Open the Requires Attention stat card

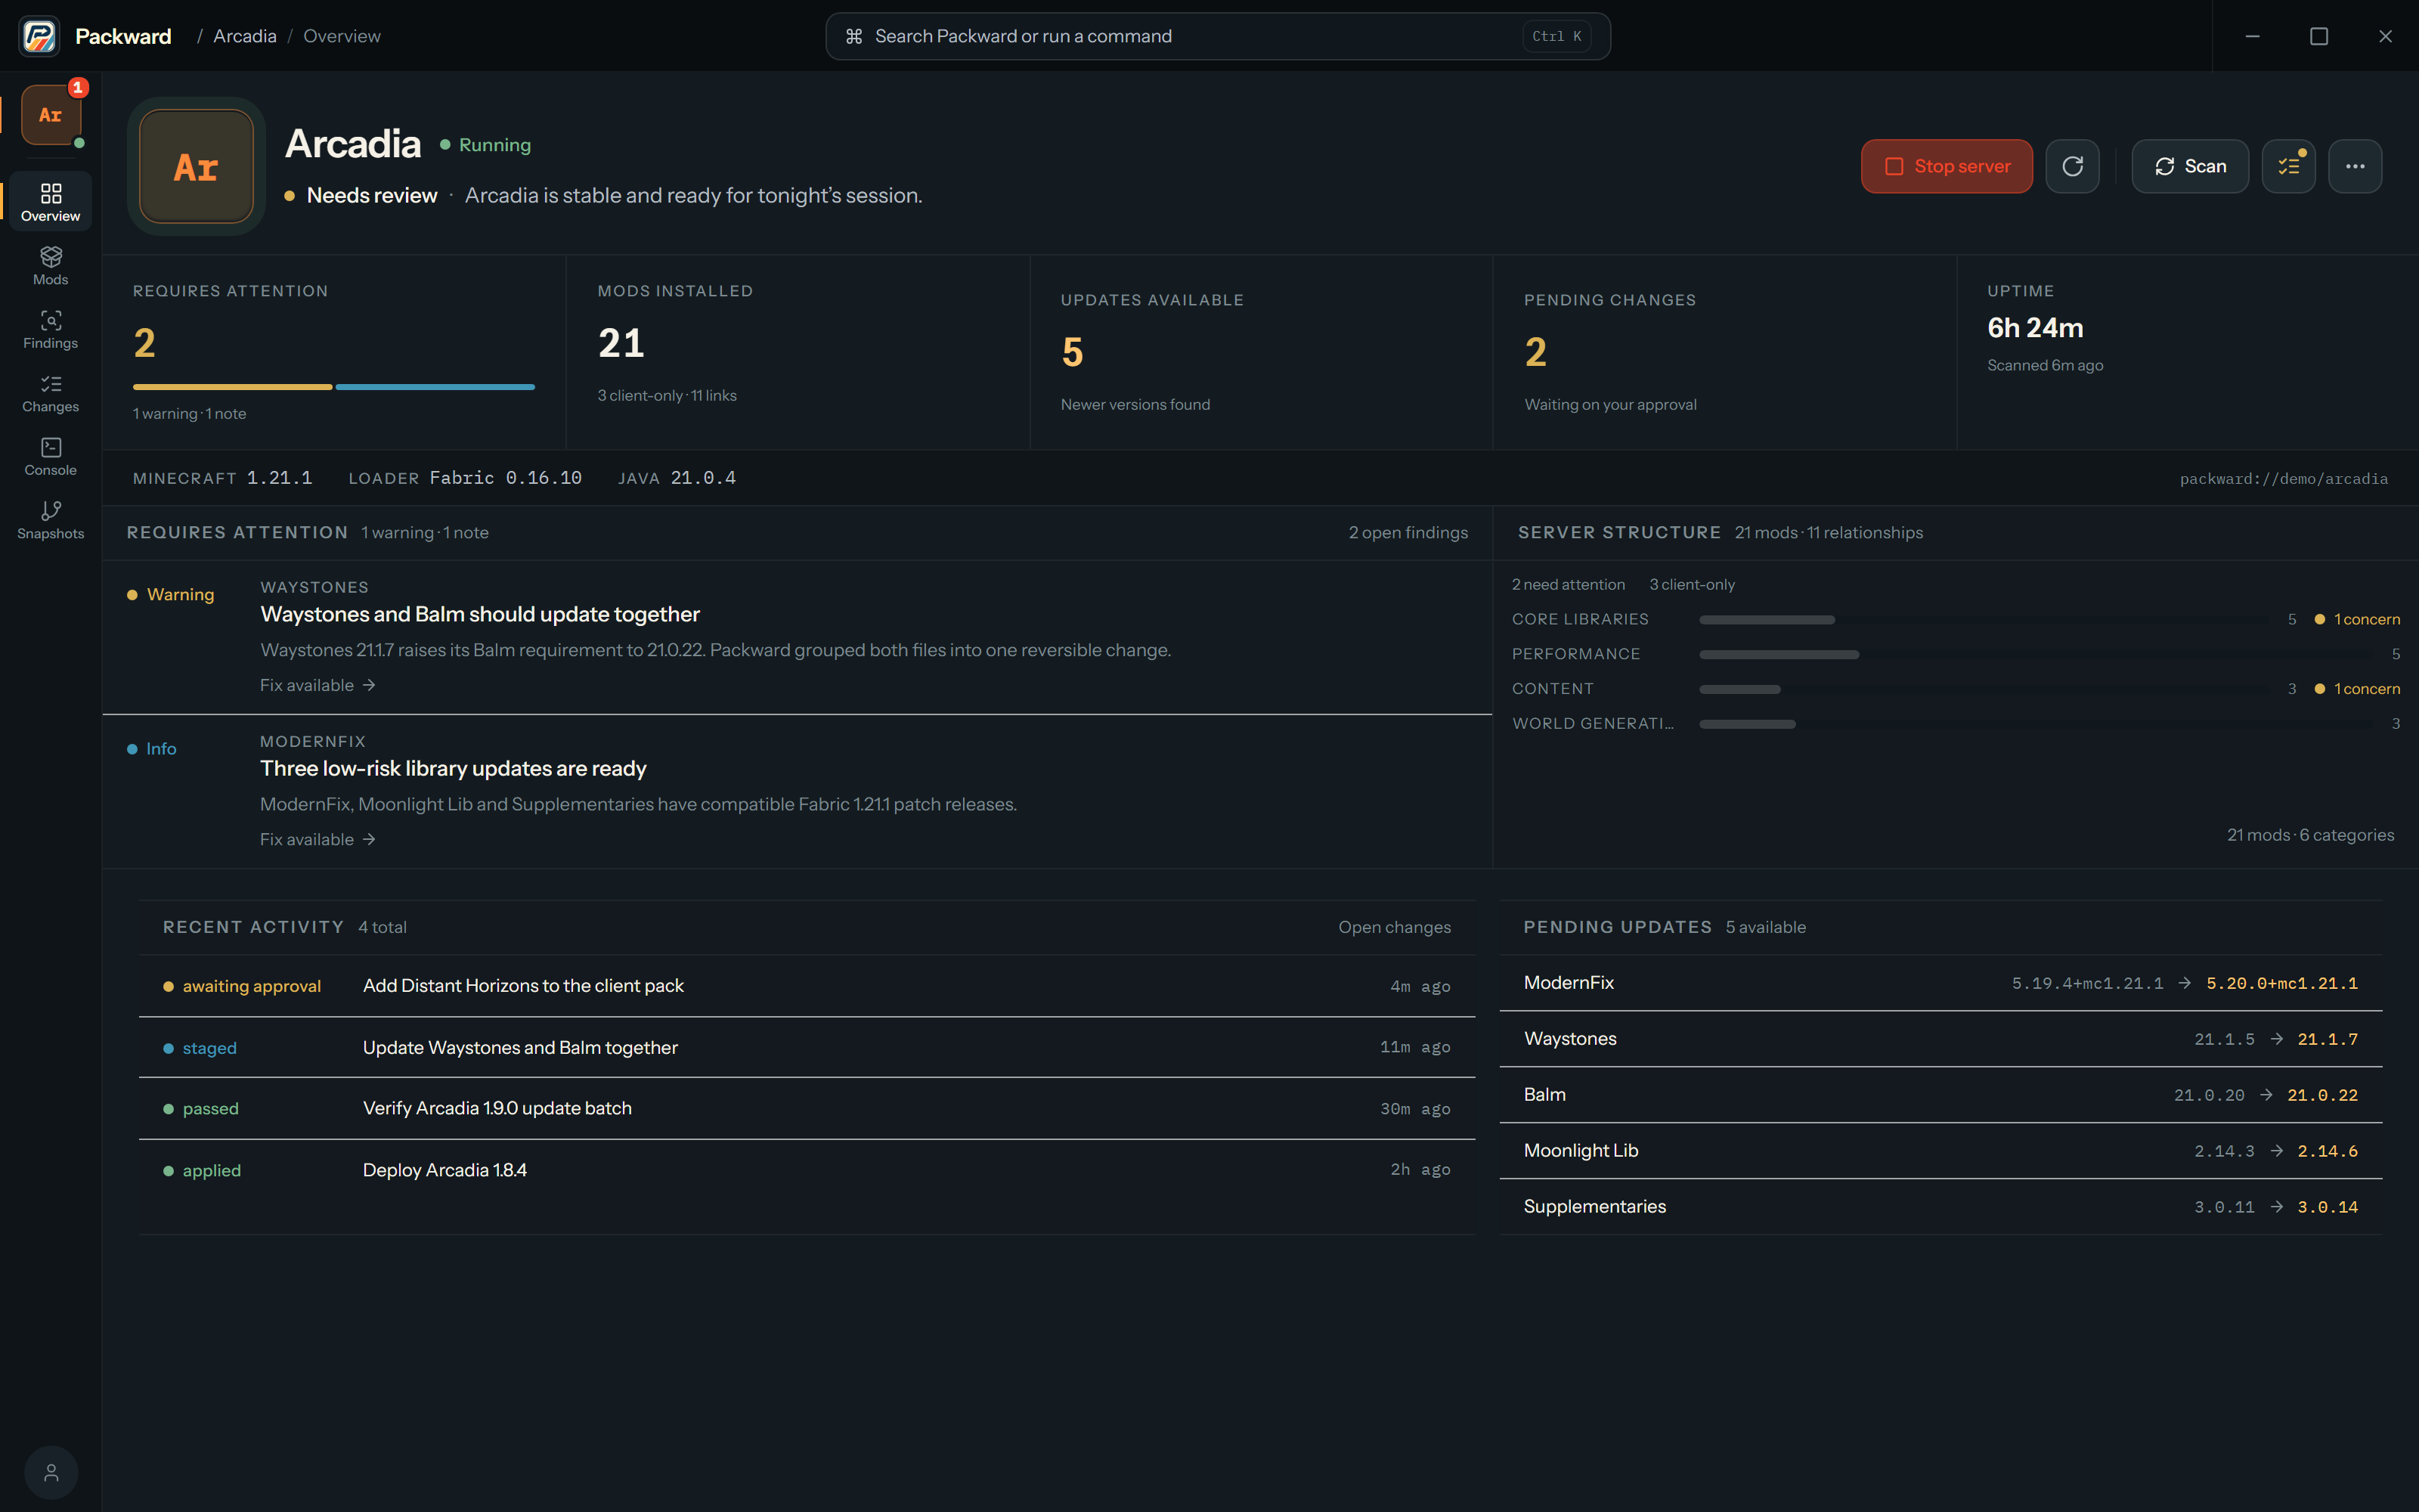[334, 352]
